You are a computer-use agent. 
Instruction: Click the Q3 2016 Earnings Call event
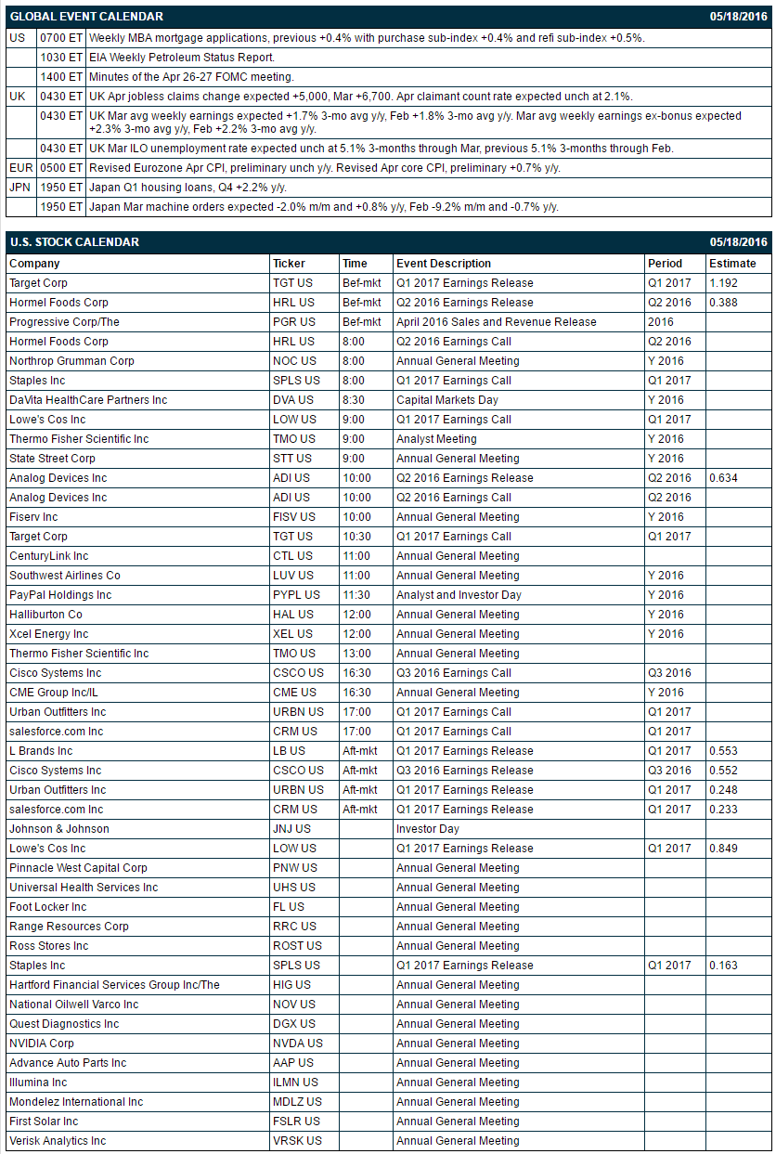tap(454, 673)
